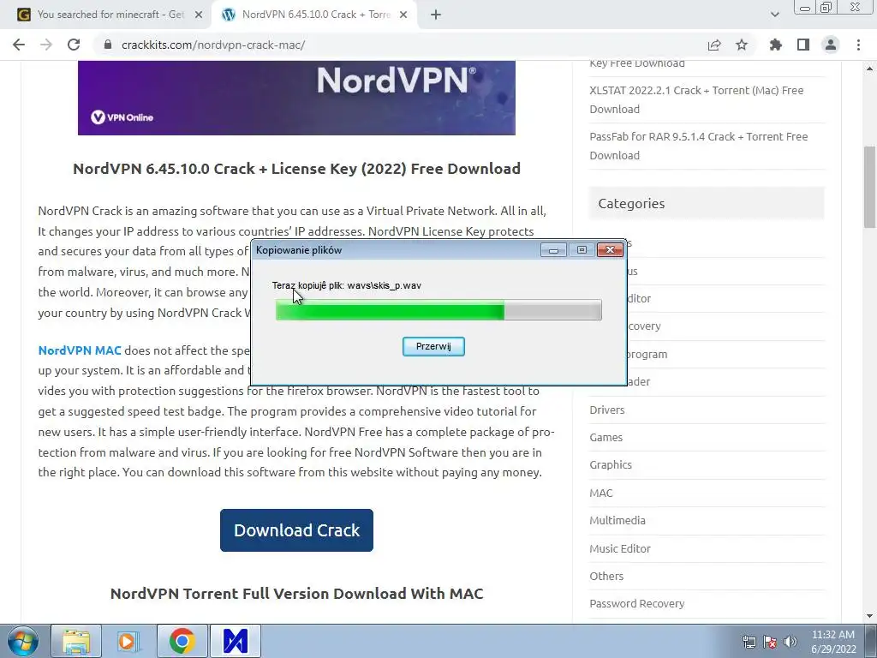Bookmark this page with star icon
877x658 pixels.
pyautogui.click(x=742, y=45)
